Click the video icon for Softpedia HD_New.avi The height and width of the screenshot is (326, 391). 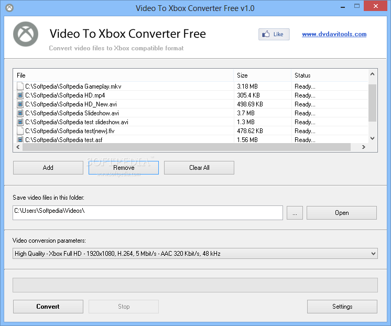coord(20,104)
